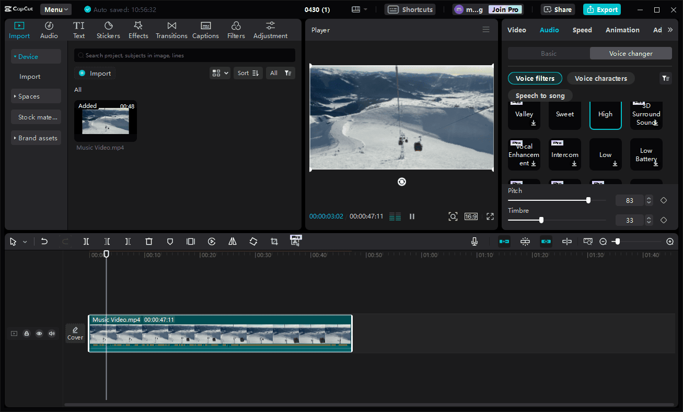Select the Voice characters tab

601,78
